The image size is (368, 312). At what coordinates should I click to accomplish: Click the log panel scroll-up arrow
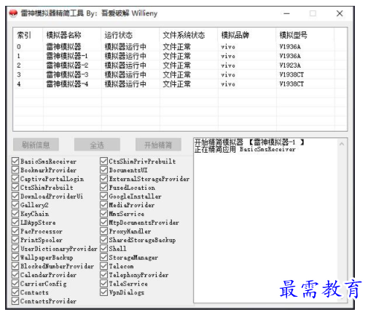(342, 144)
